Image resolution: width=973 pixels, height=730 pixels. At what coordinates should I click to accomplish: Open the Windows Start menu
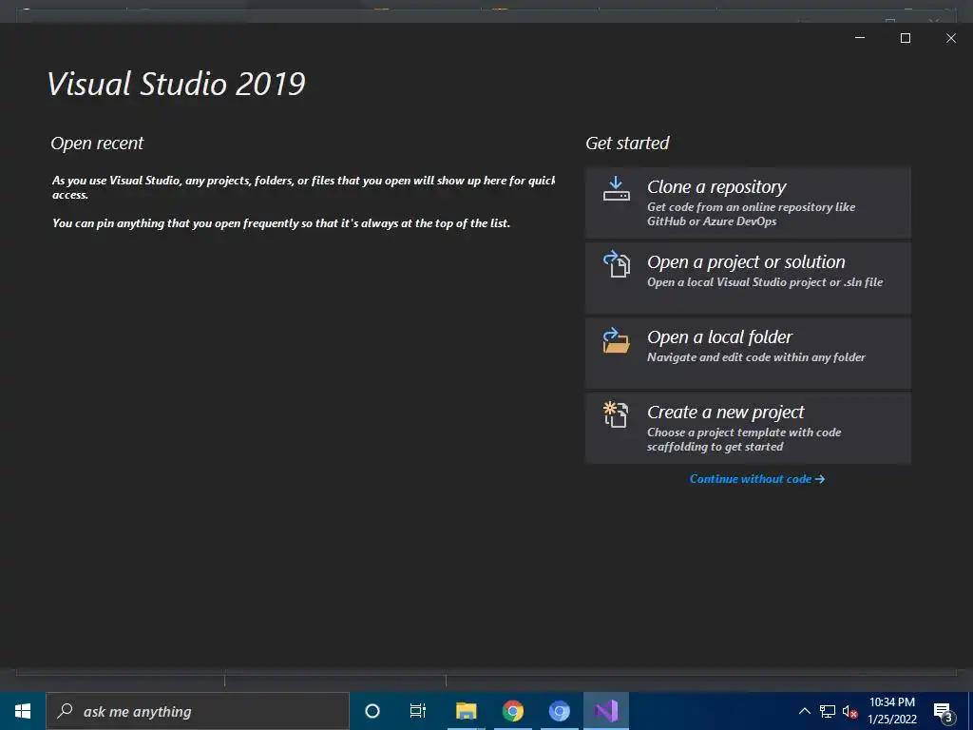(23, 711)
